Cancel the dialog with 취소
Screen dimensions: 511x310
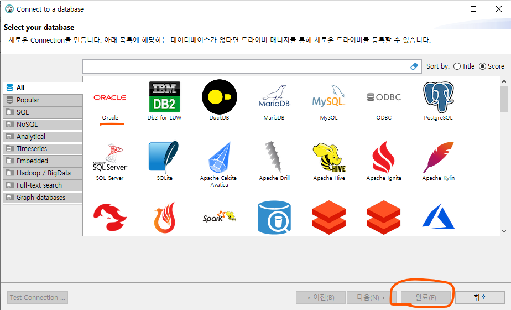point(480,297)
